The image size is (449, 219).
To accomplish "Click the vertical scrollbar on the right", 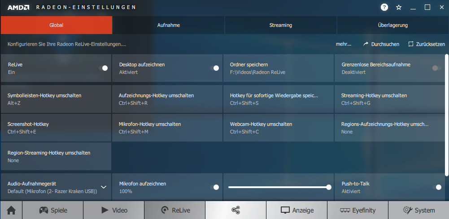I will coord(447,115).
